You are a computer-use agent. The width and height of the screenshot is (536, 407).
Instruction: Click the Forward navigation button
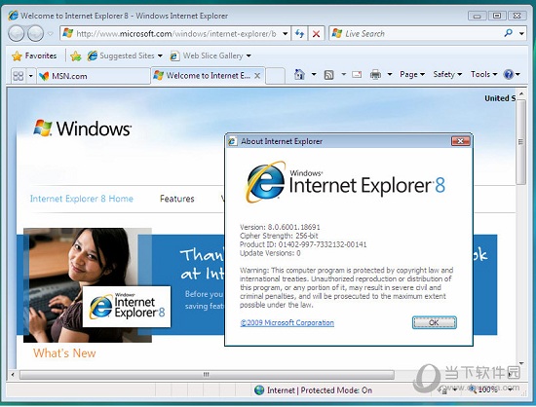pos(35,33)
